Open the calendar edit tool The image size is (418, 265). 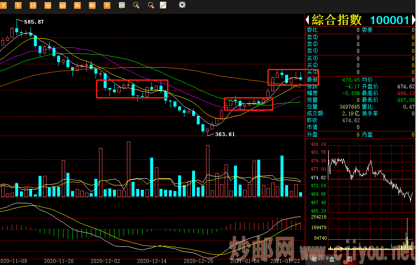122,5
